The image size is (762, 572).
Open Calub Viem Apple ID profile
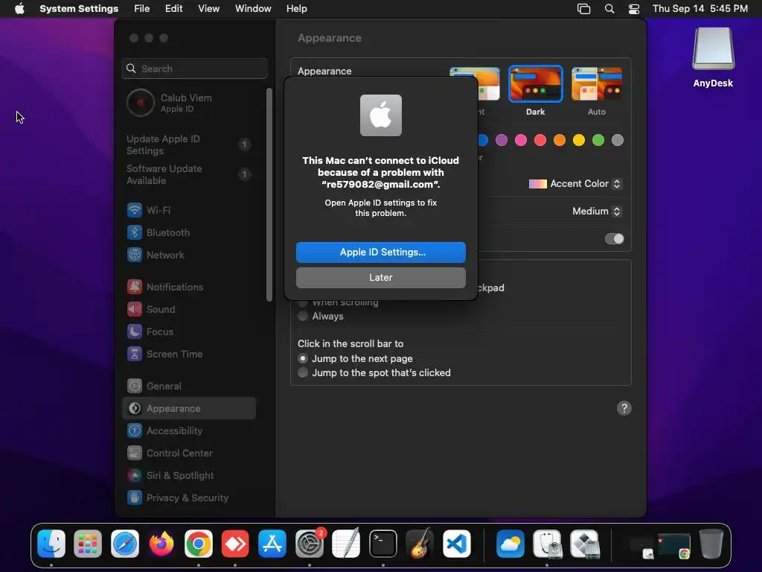[188, 103]
